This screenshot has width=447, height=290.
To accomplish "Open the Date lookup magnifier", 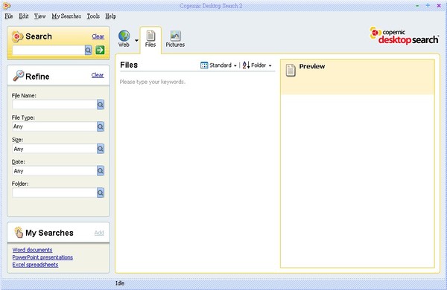I will [101, 171].
